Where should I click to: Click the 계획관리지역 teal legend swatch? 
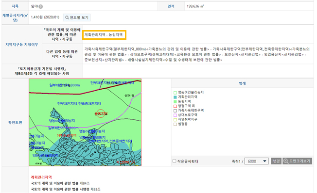tap(175, 97)
